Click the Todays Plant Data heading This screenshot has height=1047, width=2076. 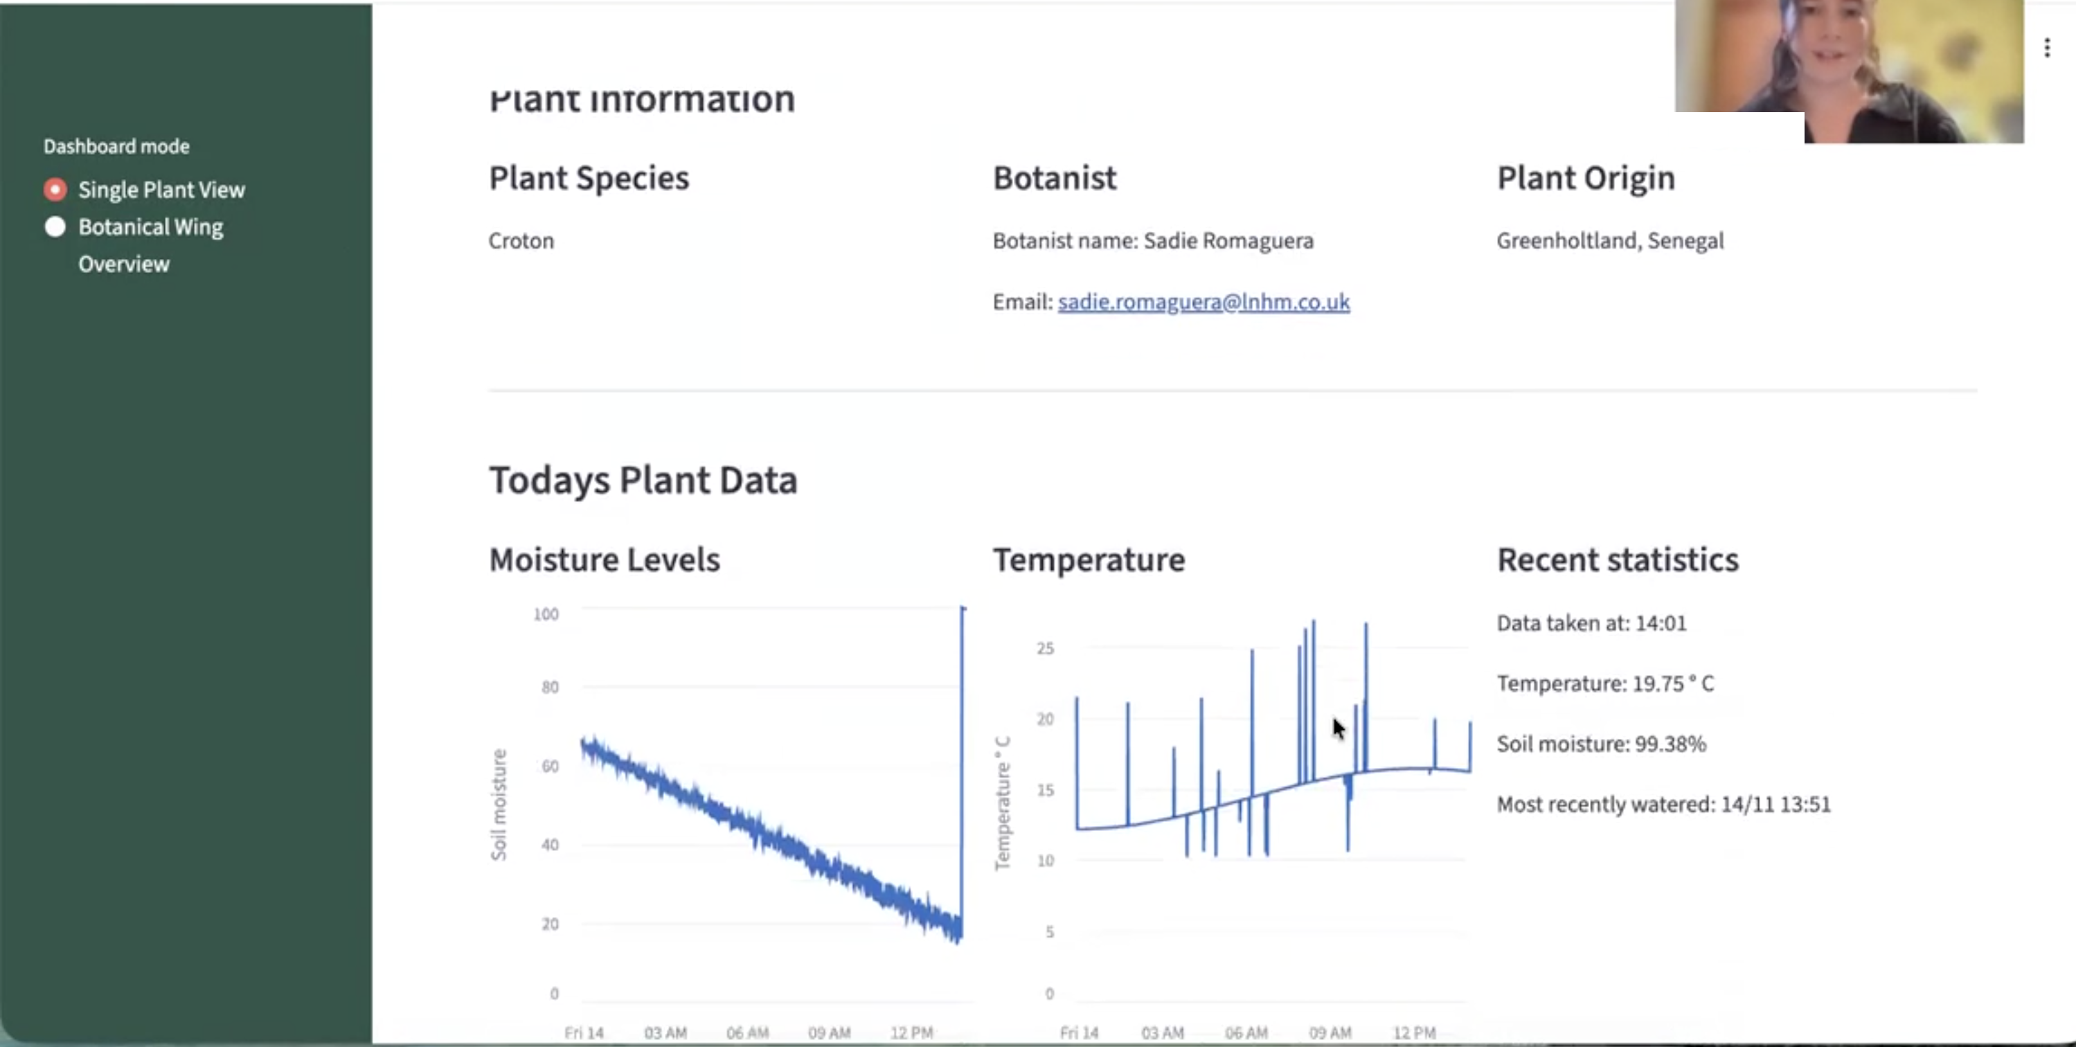643,481
